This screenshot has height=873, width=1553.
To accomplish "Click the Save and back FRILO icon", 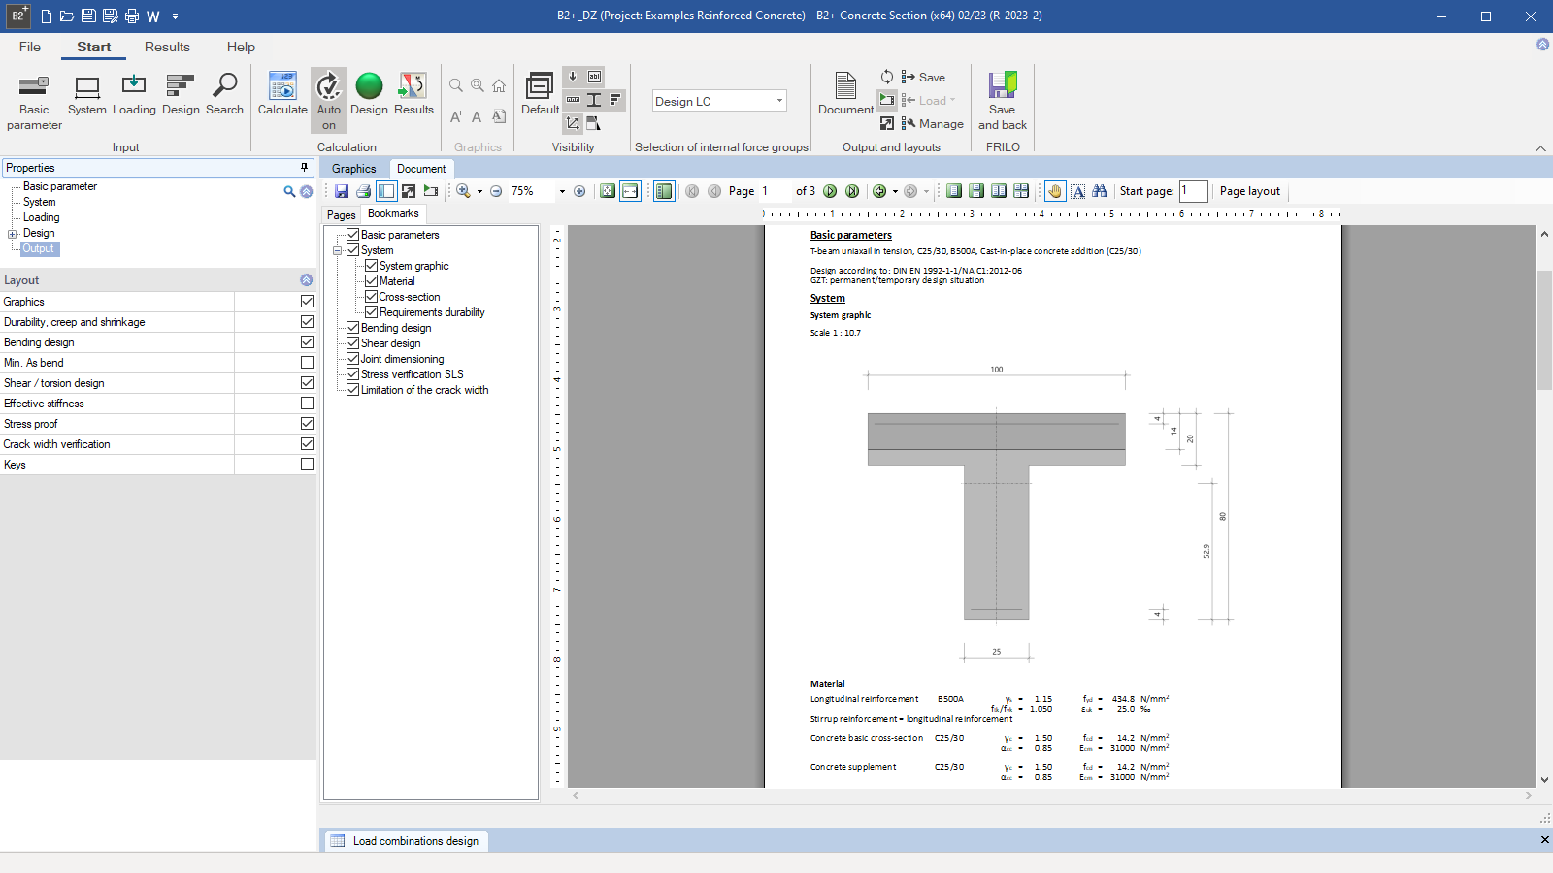I will [x=1003, y=102].
